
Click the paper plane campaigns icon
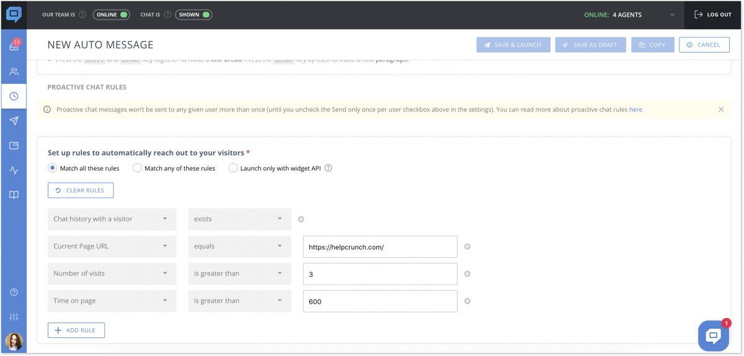coord(14,121)
